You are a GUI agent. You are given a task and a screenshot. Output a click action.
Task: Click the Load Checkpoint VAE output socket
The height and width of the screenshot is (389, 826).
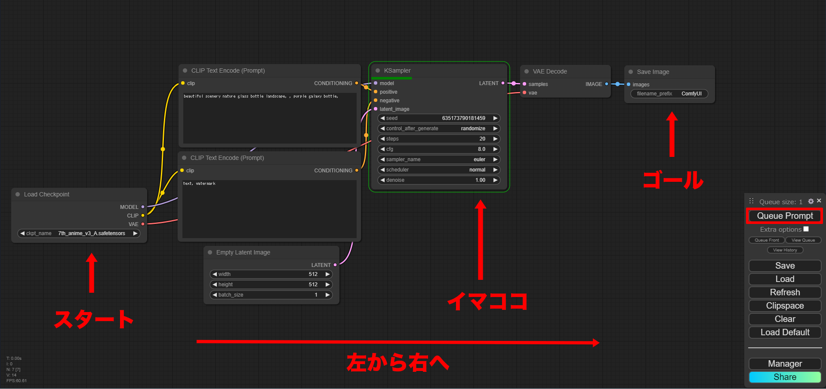[143, 224]
